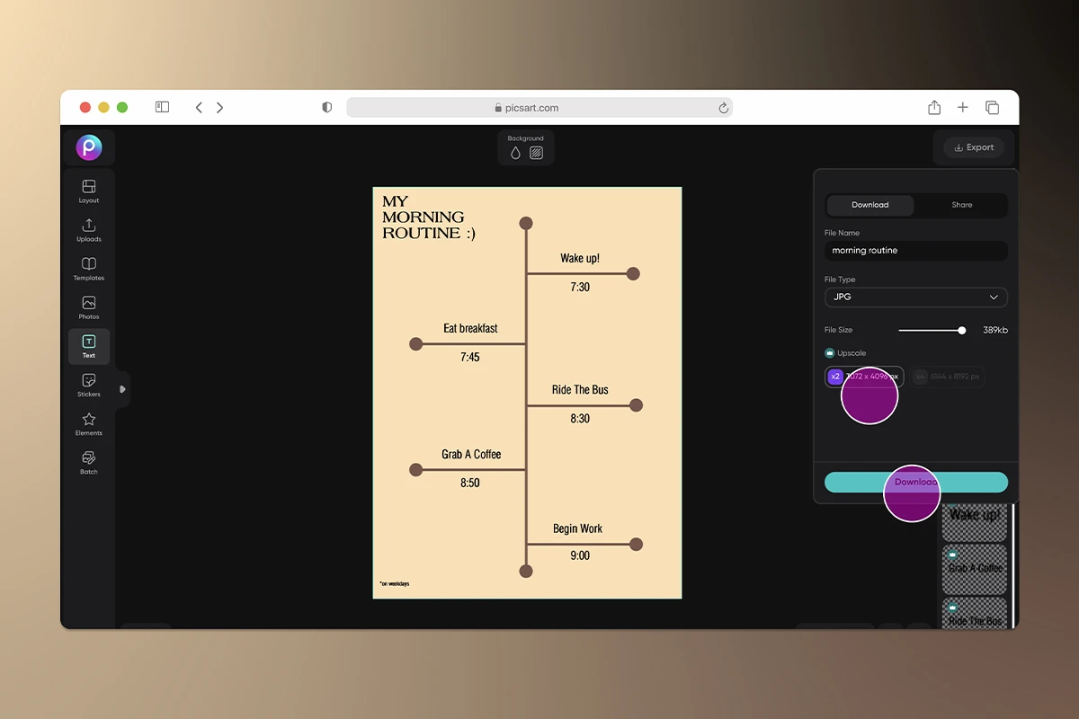Enable the Upscale option
Viewport: 1079px width, 719px height.
(829, 352)
